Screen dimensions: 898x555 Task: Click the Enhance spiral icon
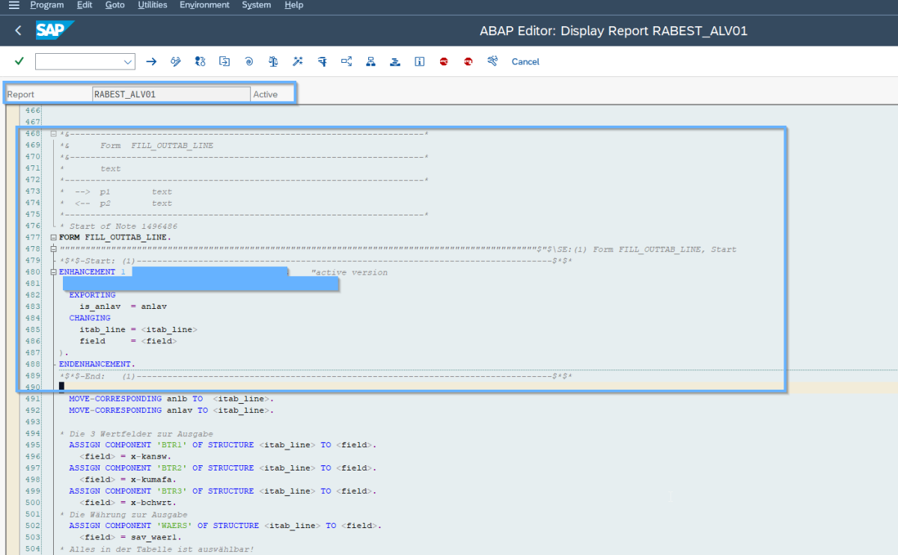tap(248, 61)
